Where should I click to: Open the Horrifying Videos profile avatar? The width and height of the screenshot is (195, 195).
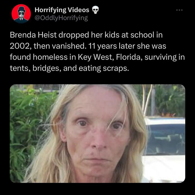(x=21, y=14)
